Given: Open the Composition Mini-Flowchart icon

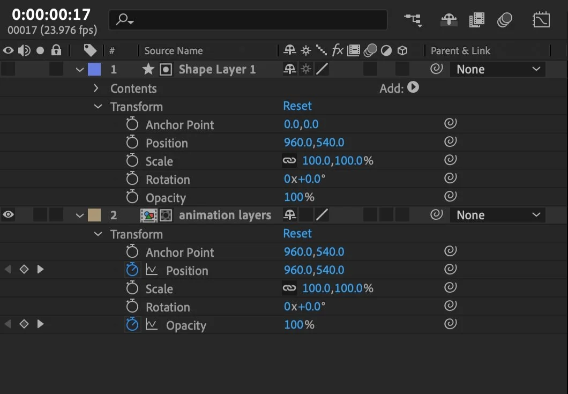Looking at the screenshot, I should click(413, 20).
